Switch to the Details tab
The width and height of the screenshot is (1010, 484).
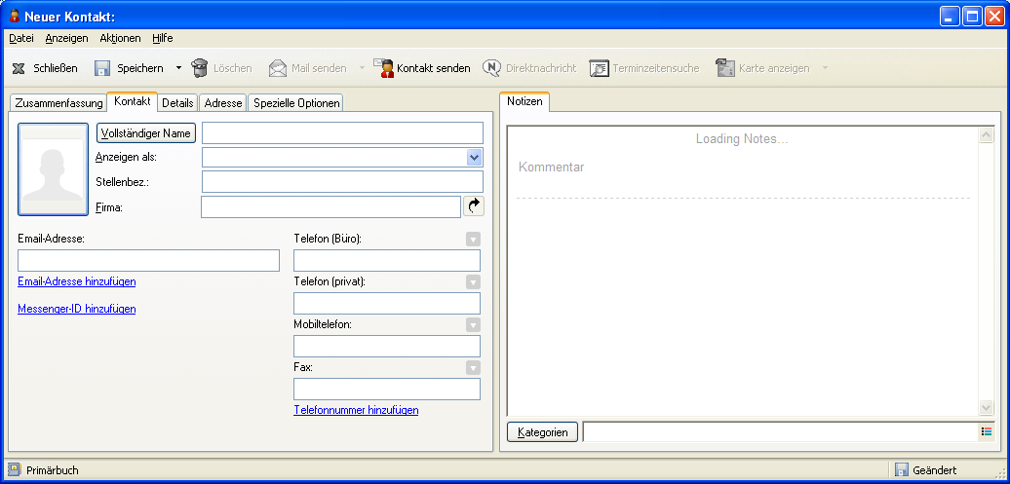tap(177, 103)
